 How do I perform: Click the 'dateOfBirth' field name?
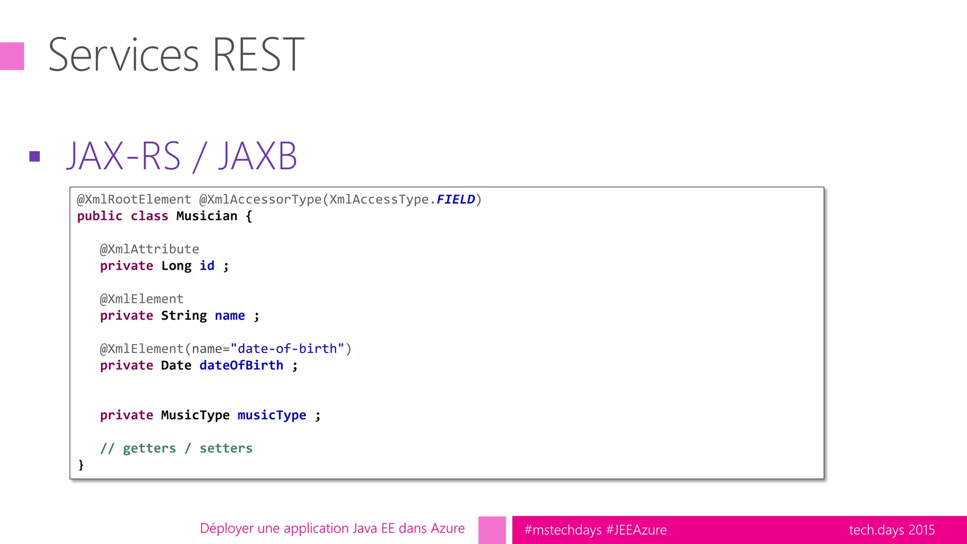241,365
